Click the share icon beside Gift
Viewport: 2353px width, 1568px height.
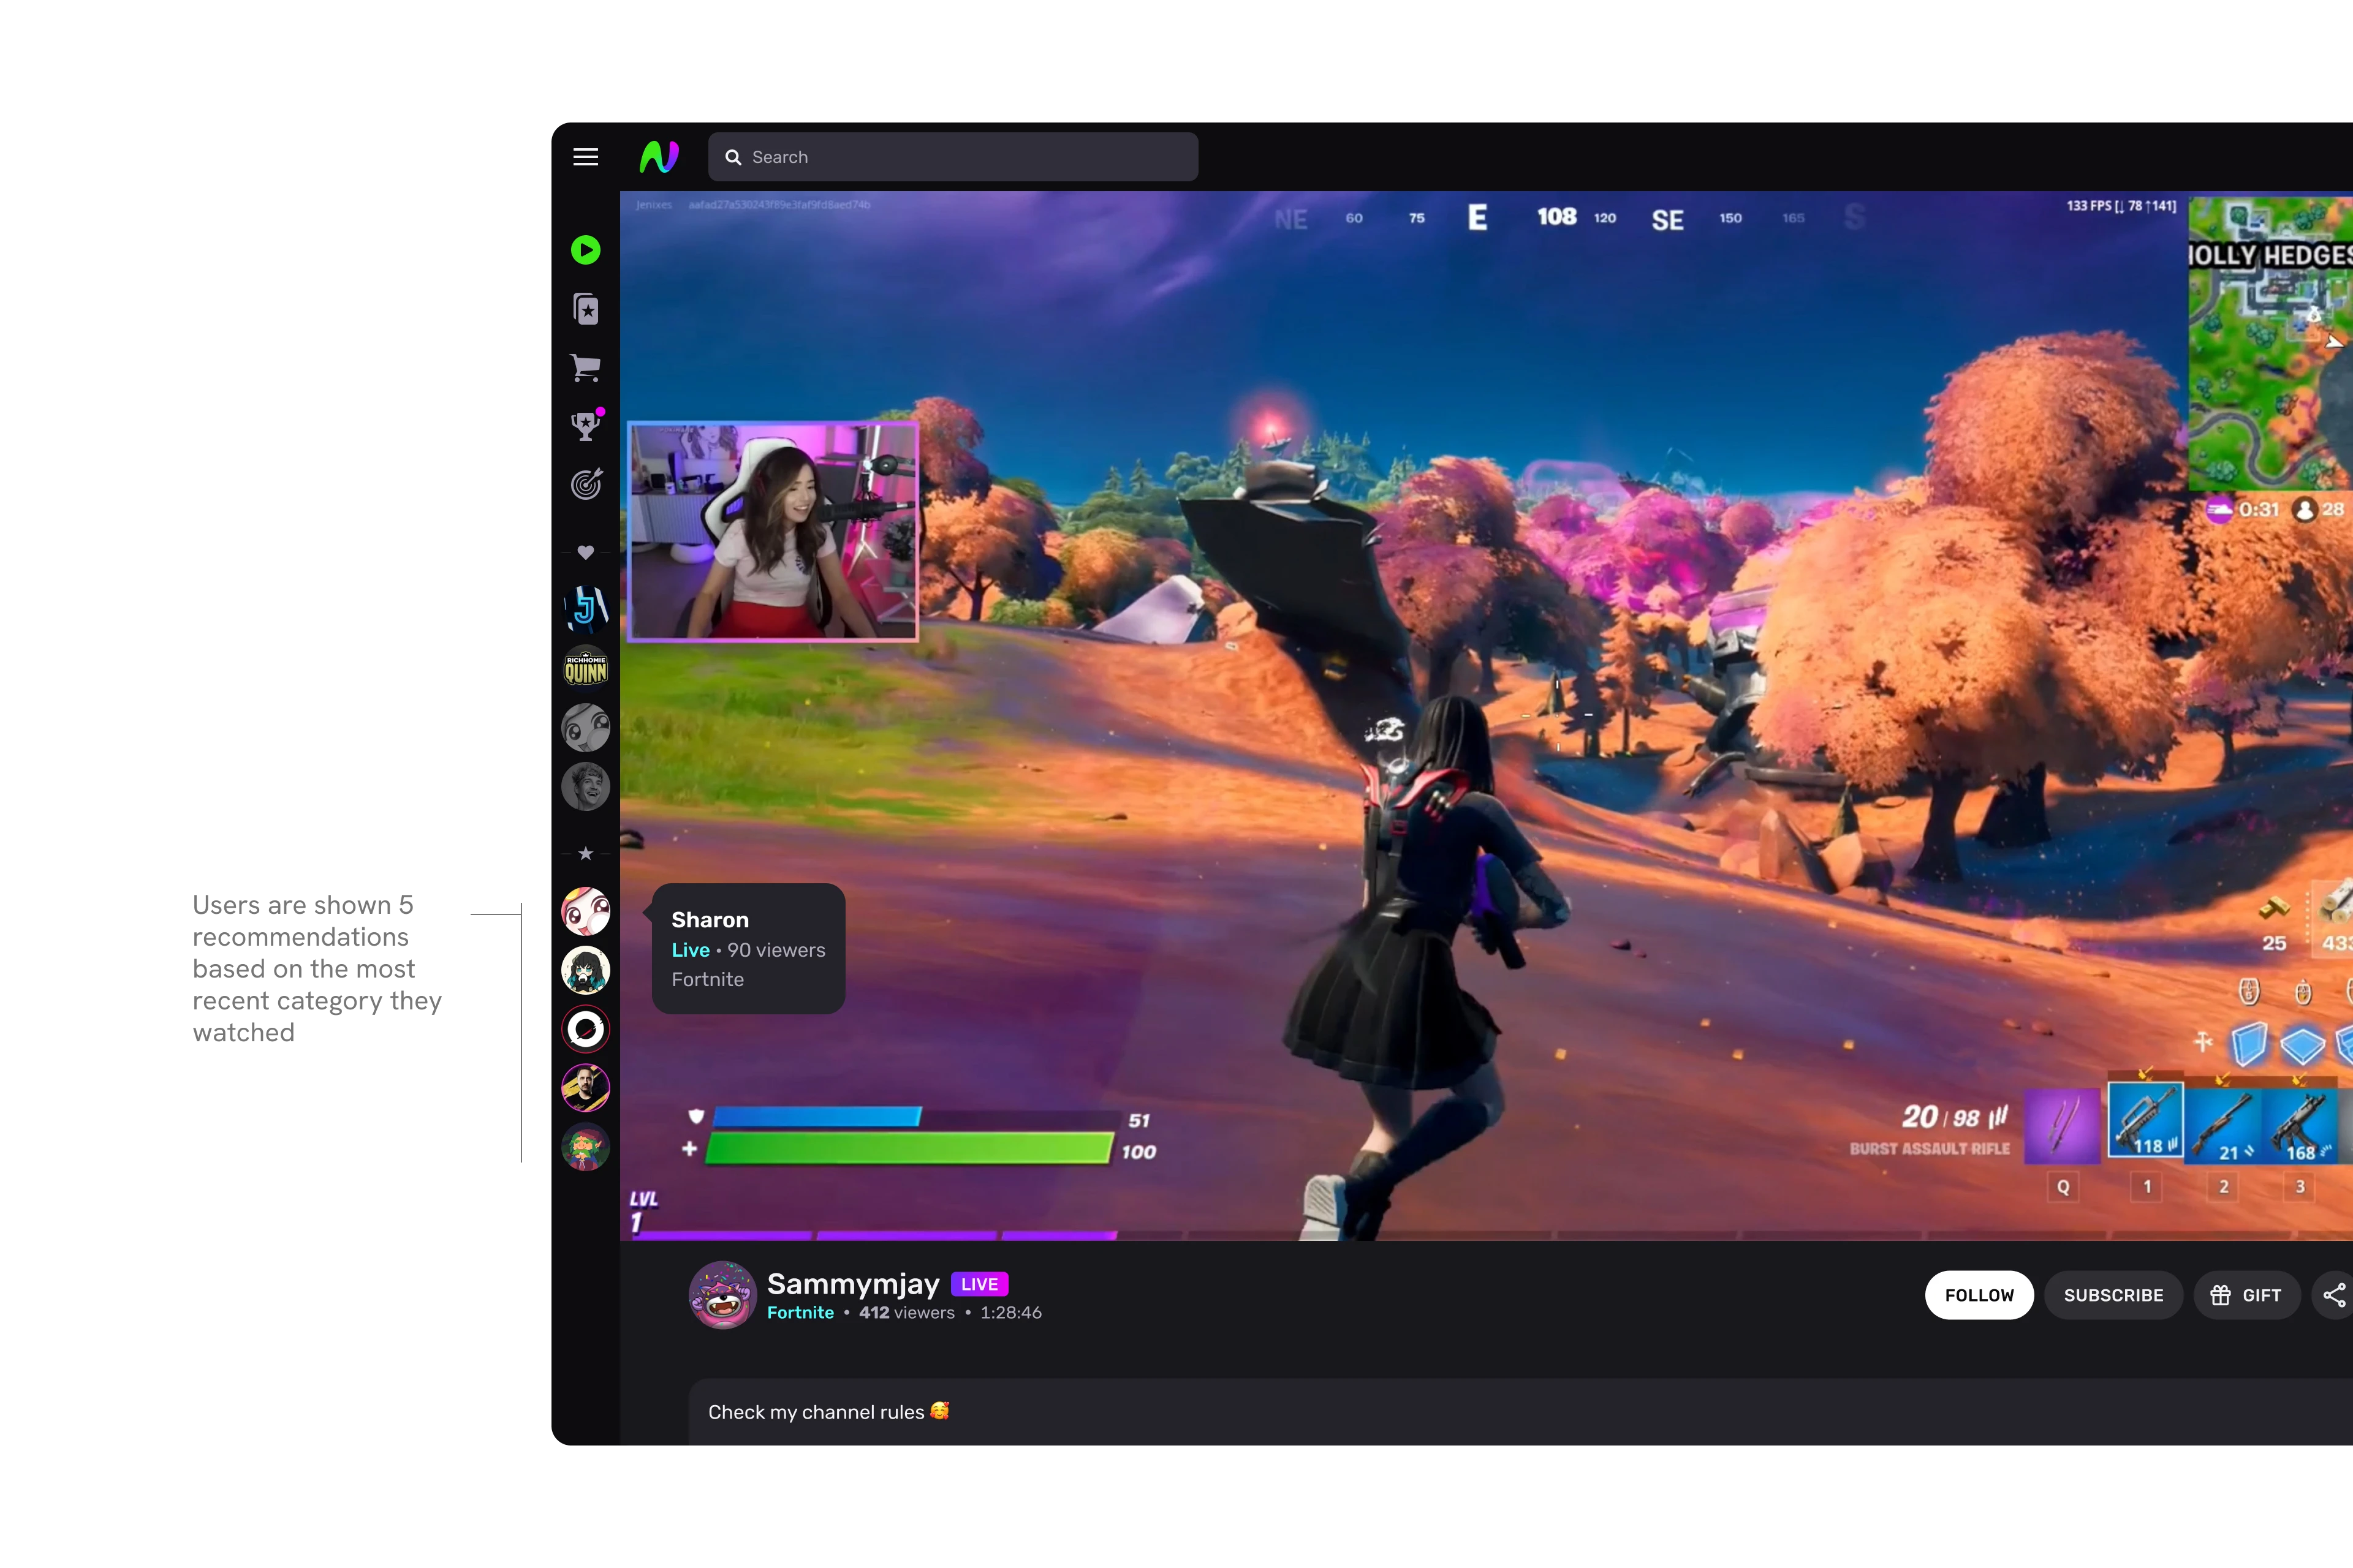(x=2333, y=1295)
